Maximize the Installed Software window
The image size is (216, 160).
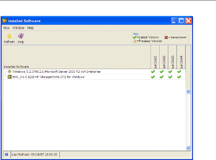coord(181,21)
